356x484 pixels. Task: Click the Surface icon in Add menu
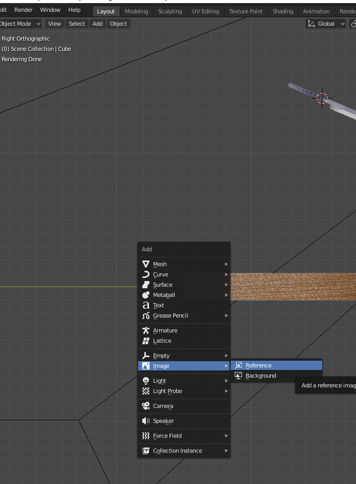(x=146, y=285)
